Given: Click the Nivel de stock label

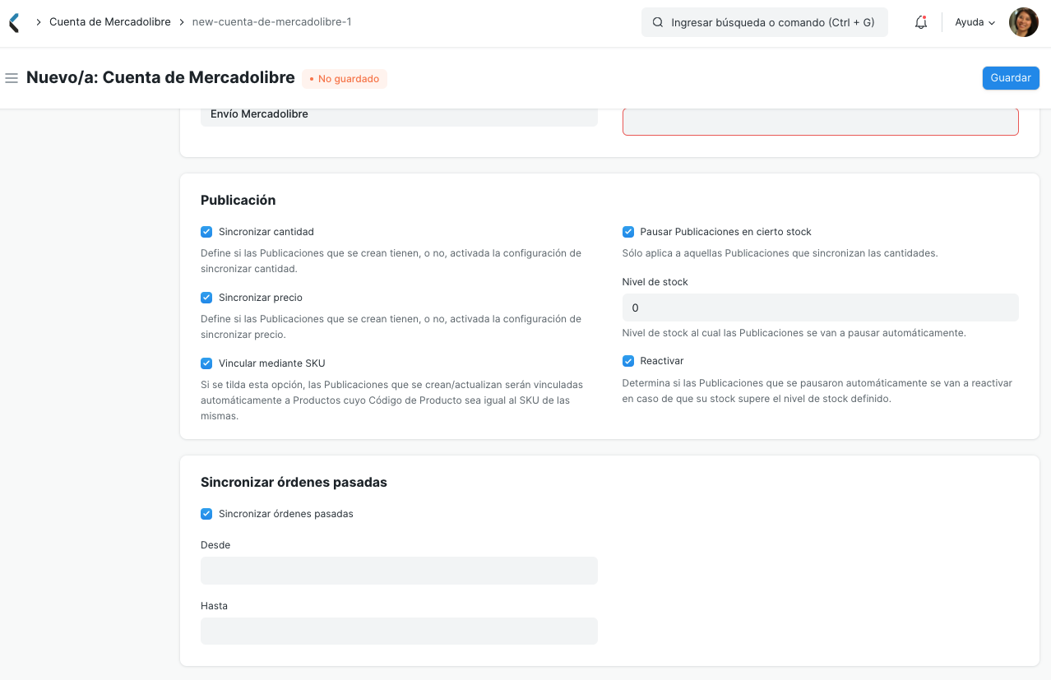Looking at the screenshot, I should (655, 282).
